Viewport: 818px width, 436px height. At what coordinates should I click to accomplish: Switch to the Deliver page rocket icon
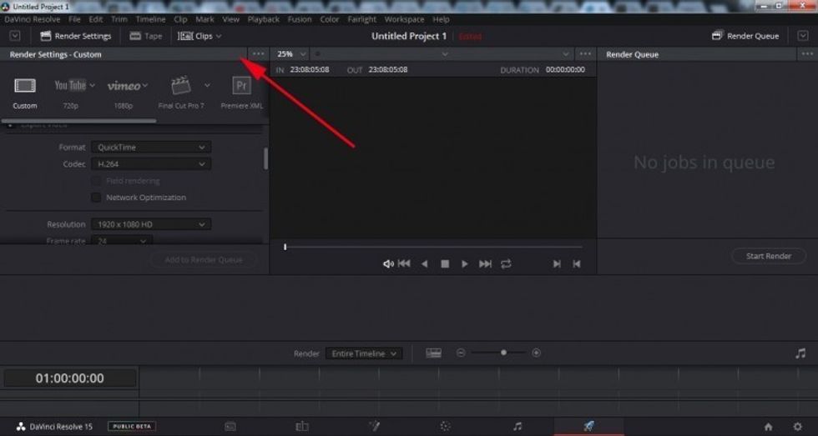588,426
